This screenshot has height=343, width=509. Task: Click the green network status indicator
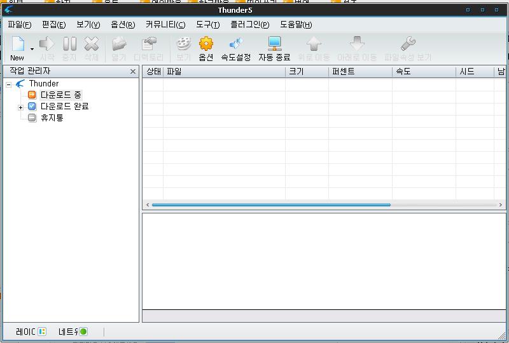click(x=83, y=332)
